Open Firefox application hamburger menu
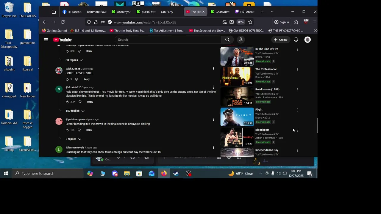The height and width of the screenshot is (214, 381). pos(315,22)
